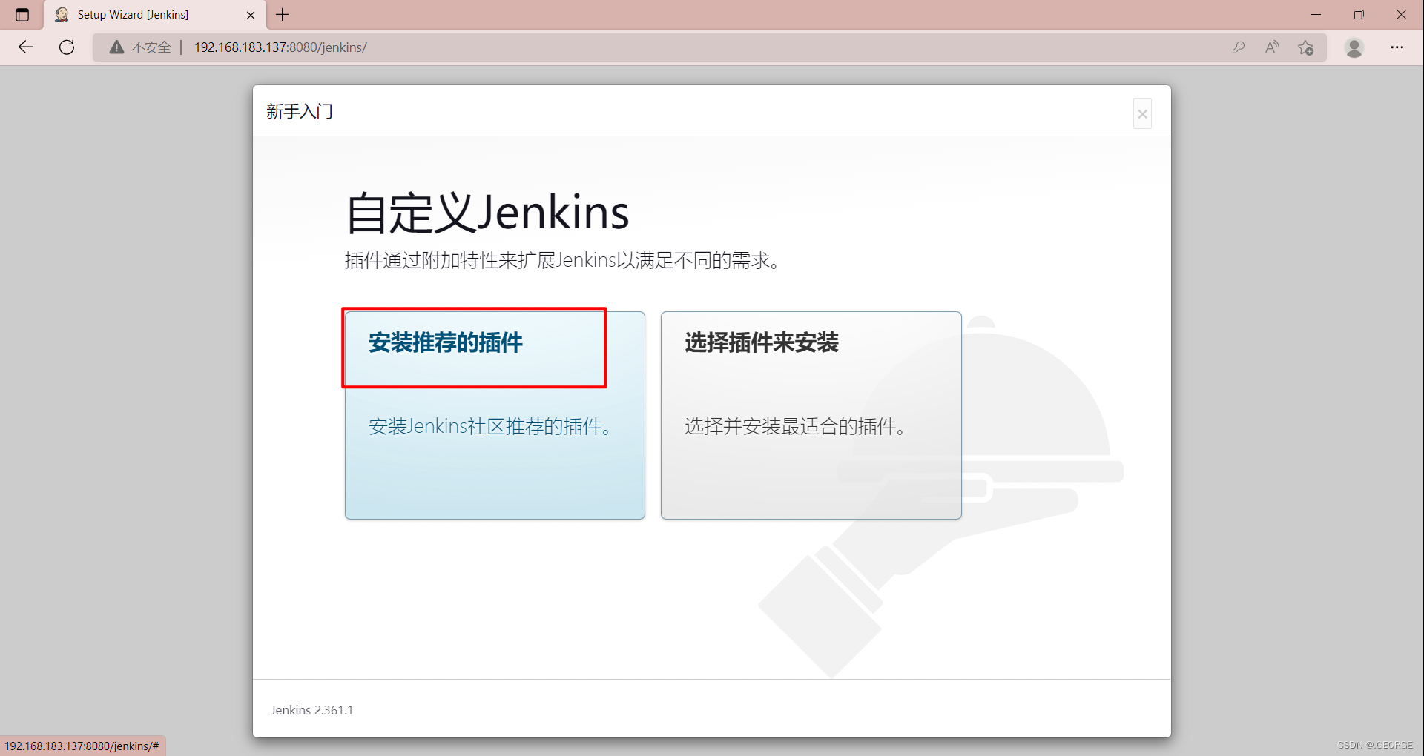Click the address bar URL
1424x756 pixels.
tap(280, 47)
